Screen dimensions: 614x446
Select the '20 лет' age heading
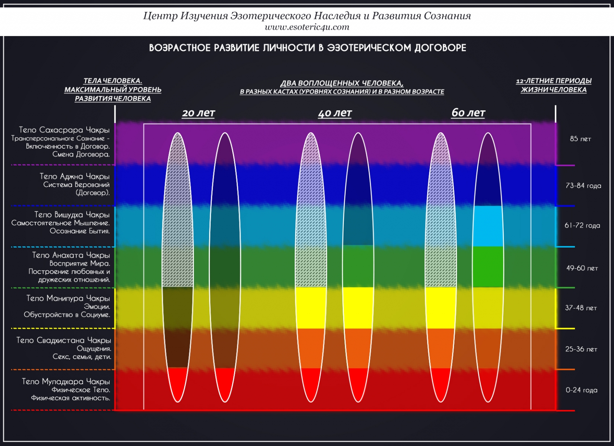[x=198, y=113]
